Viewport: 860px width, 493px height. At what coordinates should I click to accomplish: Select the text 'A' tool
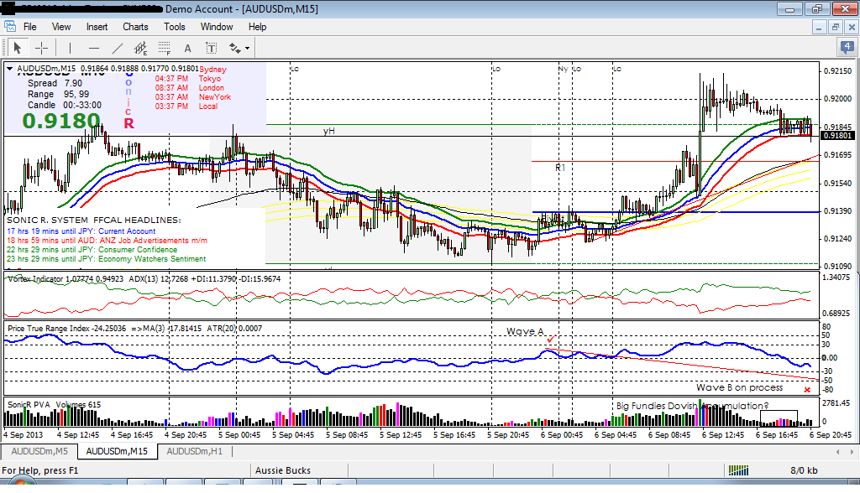click(187, 48)
